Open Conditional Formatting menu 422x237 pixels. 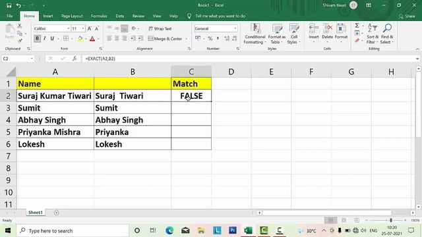click(x=255, y=34)
